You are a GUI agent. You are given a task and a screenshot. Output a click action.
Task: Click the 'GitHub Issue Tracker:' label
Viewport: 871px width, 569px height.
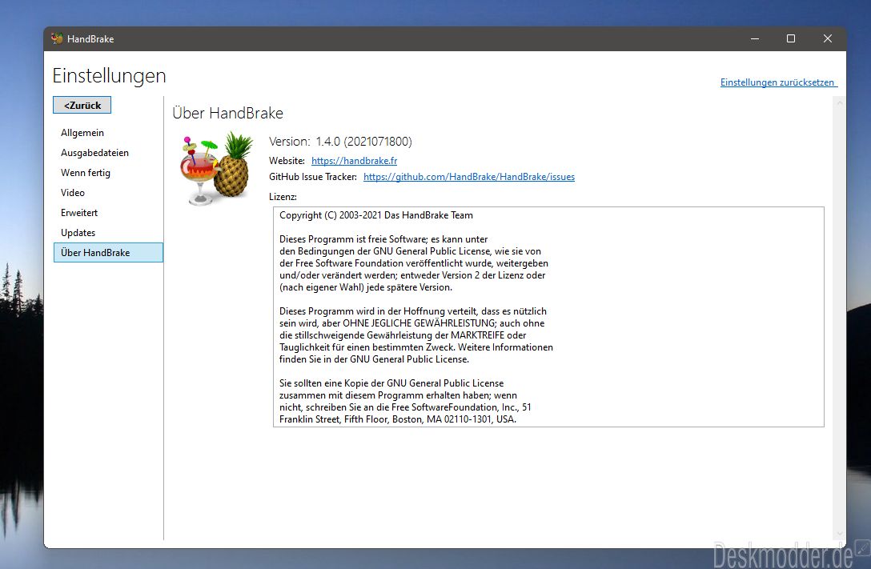tap(313, 177)
